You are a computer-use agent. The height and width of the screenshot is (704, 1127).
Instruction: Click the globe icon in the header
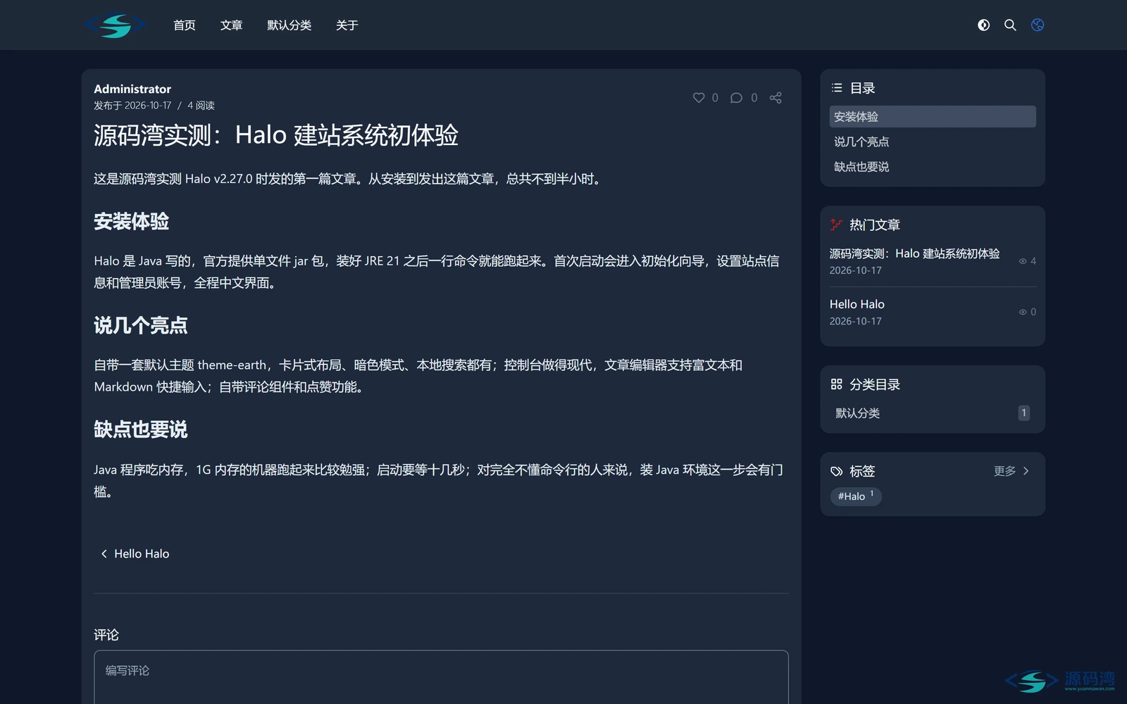(x=1038, y=25)
